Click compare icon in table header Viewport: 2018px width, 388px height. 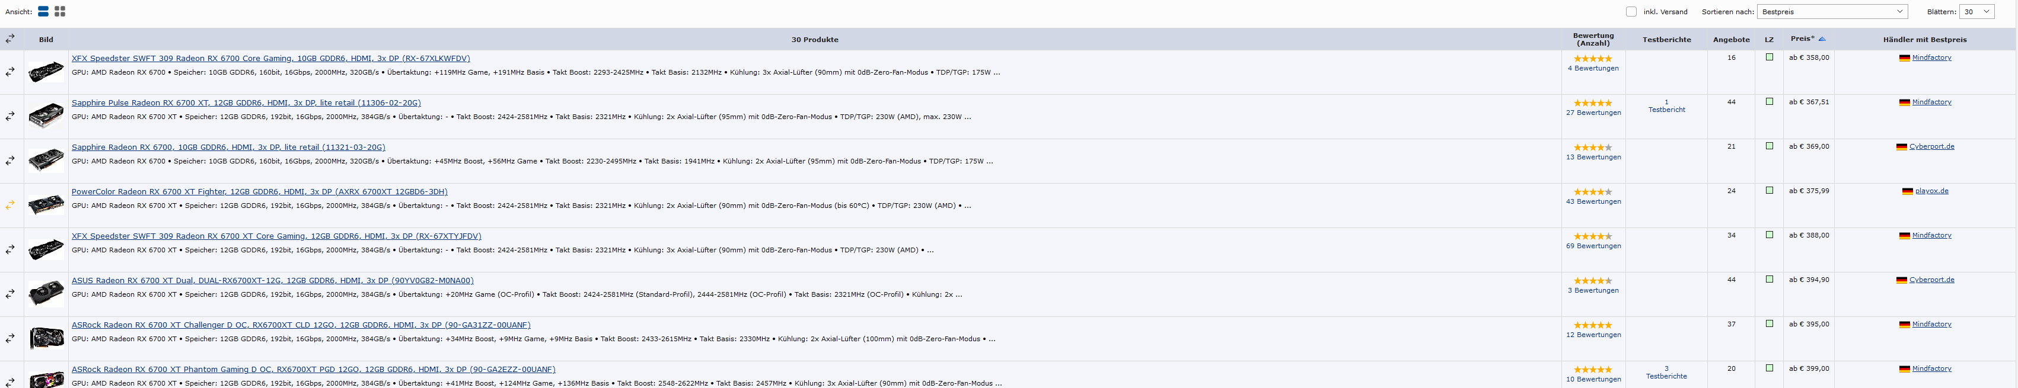click(x=10, y=39)
